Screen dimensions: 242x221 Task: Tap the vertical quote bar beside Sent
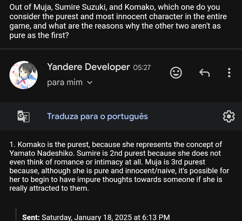tap(16, 215)
